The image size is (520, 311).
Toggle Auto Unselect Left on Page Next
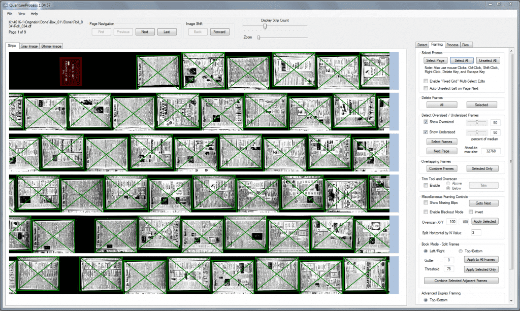pos(426,88)
